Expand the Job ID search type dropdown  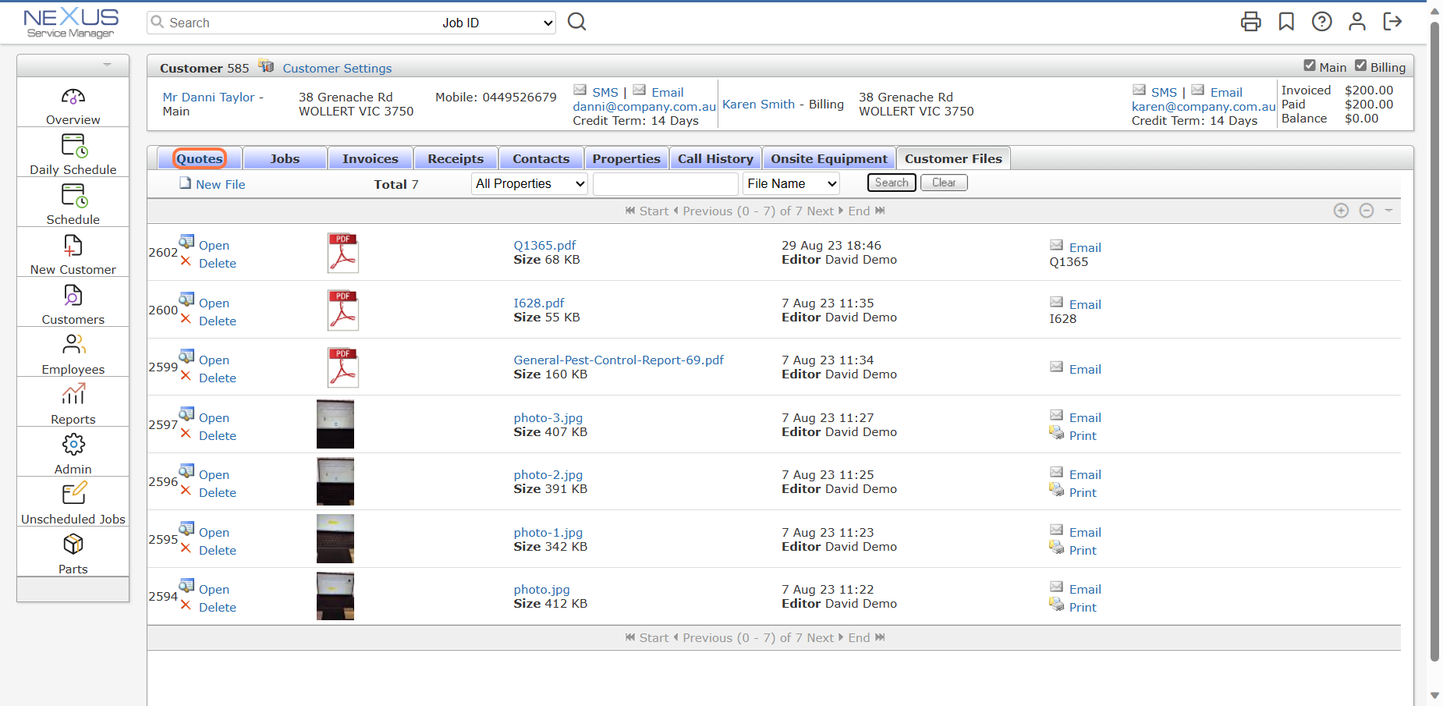coord(497,23)
